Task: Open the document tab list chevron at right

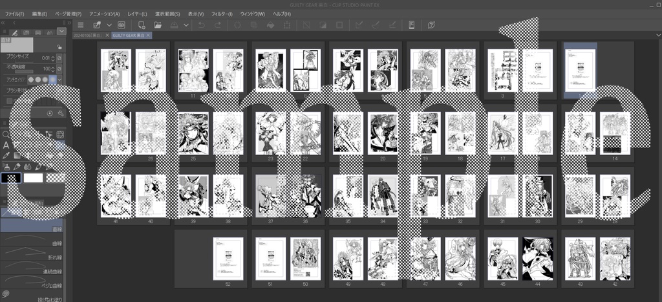Action: (659, 35)
